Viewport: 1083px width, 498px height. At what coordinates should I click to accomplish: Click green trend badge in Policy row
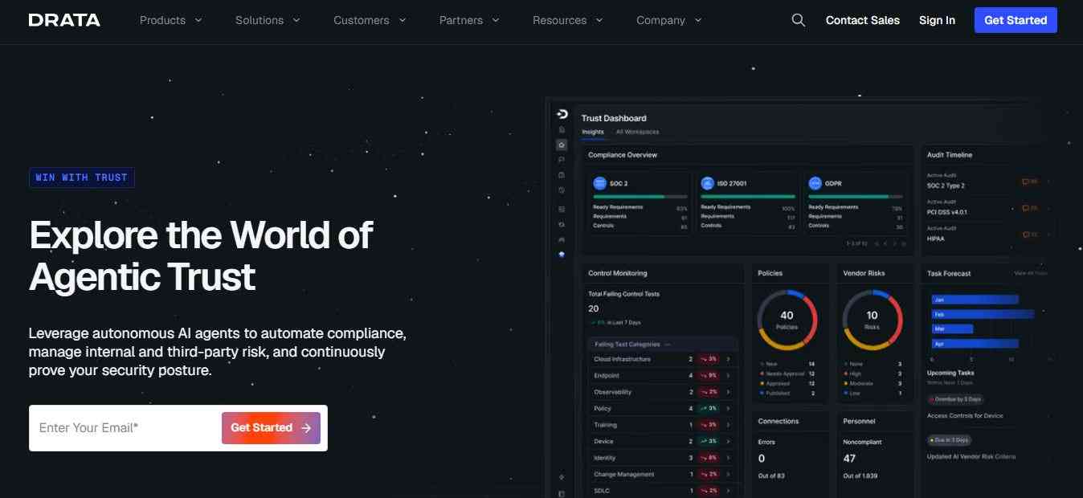point(709,408)
